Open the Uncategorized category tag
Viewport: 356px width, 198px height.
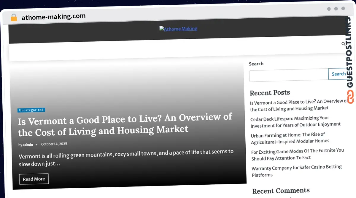(31, 110)
